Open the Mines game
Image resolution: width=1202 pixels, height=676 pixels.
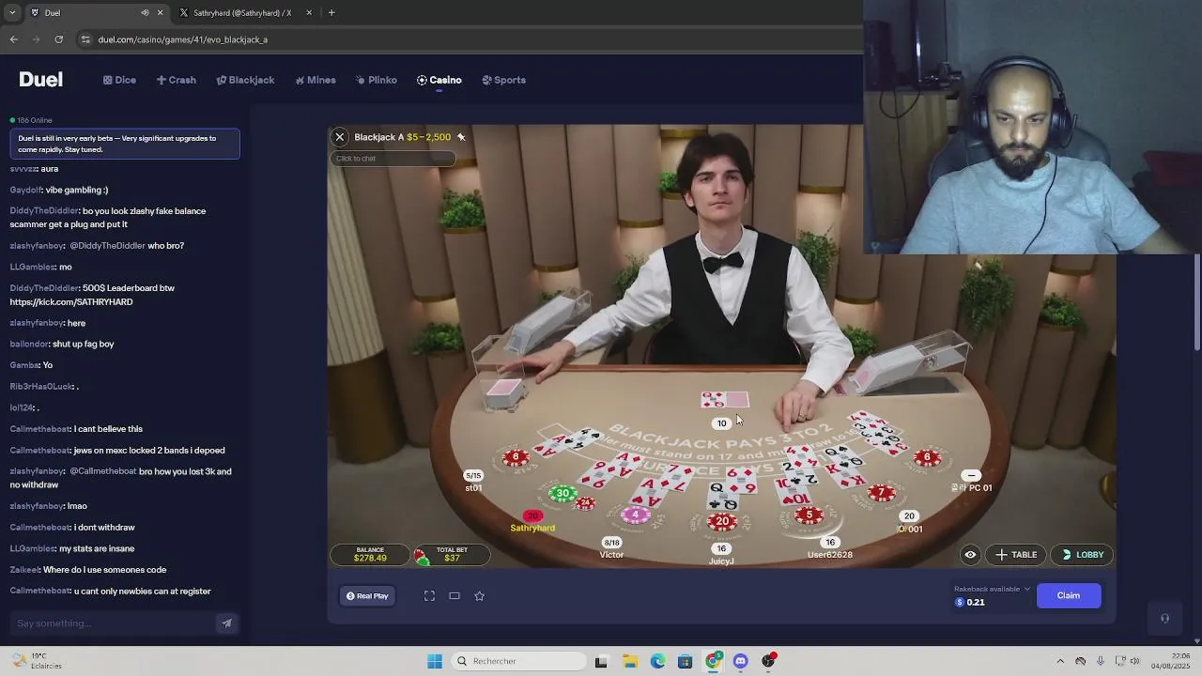[315, 80]
